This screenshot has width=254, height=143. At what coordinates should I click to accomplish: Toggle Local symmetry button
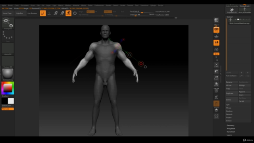(216, 43)
